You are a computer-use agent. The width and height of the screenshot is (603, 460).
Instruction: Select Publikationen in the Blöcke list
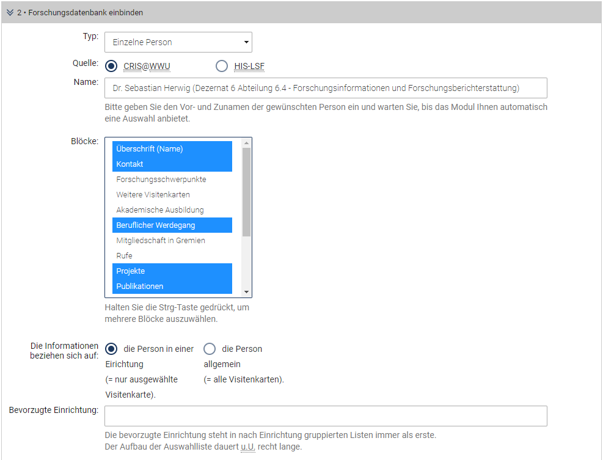pos(172,287)
